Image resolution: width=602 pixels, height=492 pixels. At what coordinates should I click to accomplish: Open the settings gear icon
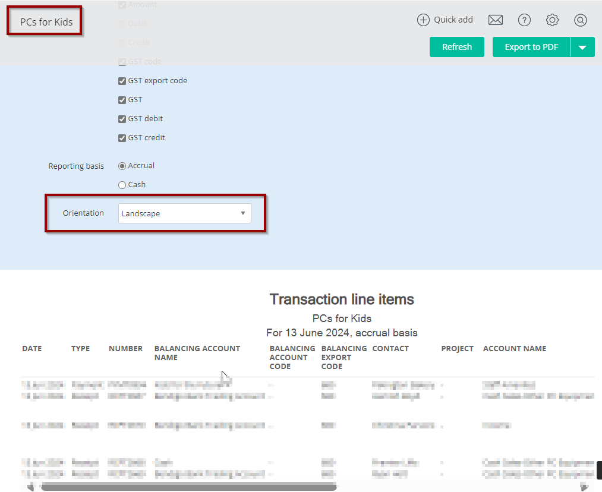[x=552, y=20]
